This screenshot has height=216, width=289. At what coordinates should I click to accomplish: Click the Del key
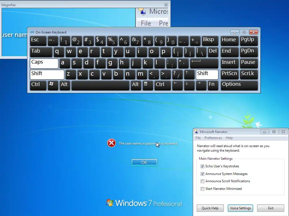[x=213, y=52]
